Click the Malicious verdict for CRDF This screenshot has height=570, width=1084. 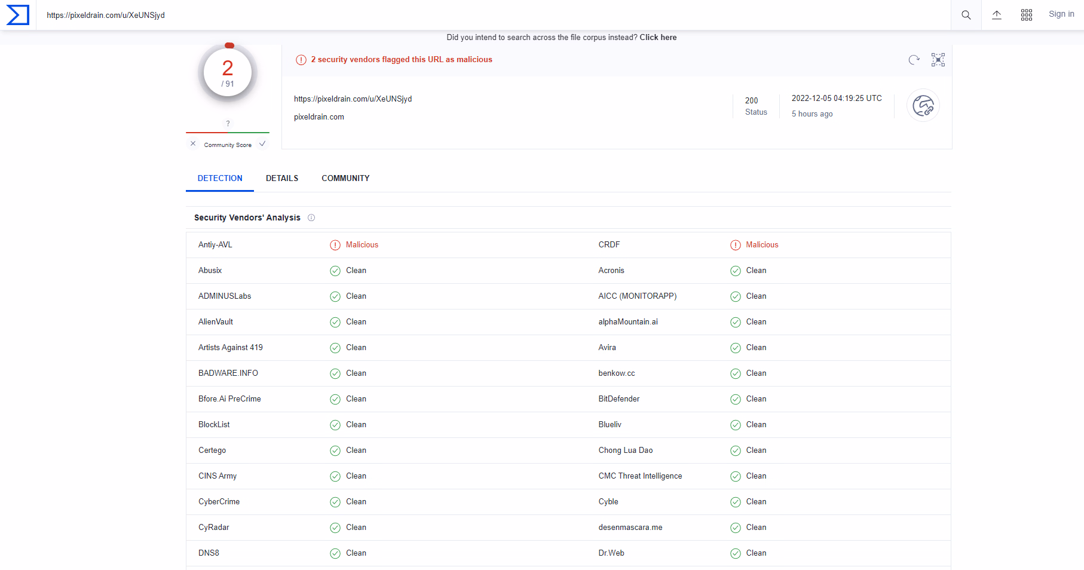coord(763,245)
